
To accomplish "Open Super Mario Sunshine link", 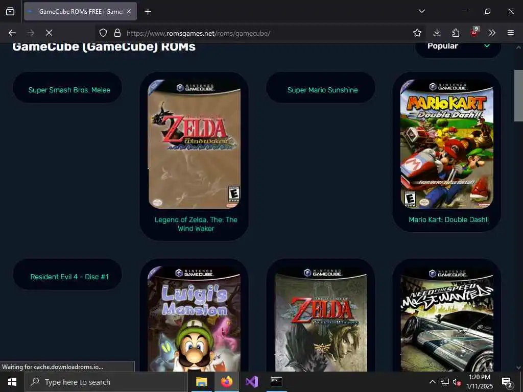I will (323, 90).
